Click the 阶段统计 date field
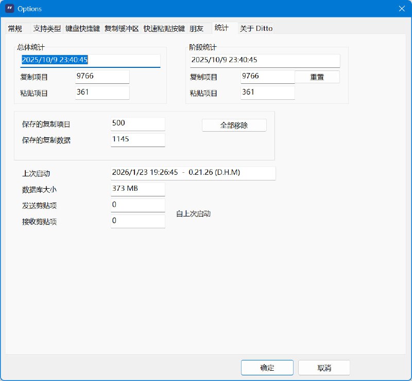Screen dimensions: 412x381 click(x=265, y=61)
